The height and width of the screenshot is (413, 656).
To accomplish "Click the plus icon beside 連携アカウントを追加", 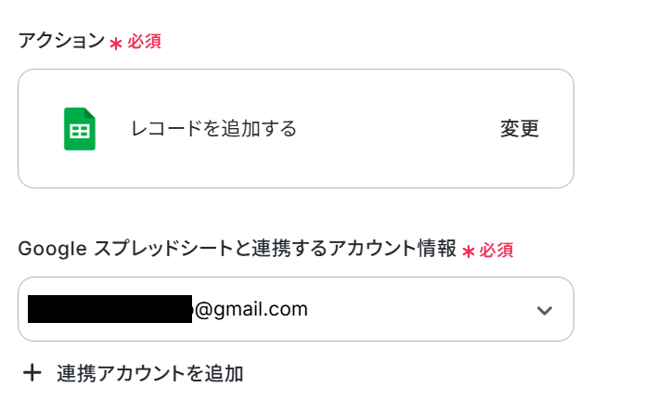I will [x=32, y=373].
